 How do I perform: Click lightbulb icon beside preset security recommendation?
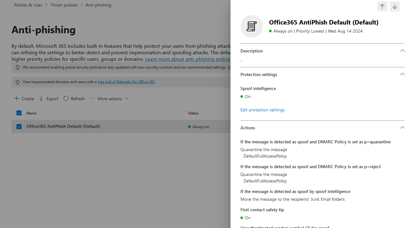[x=17, y=67]
